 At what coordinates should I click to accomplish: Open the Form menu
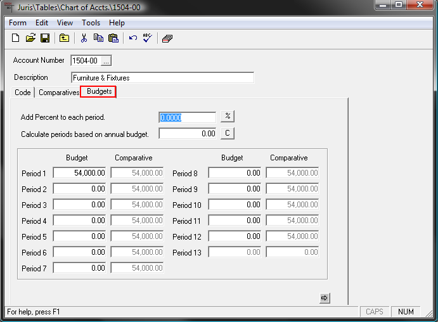click(18, 23)
